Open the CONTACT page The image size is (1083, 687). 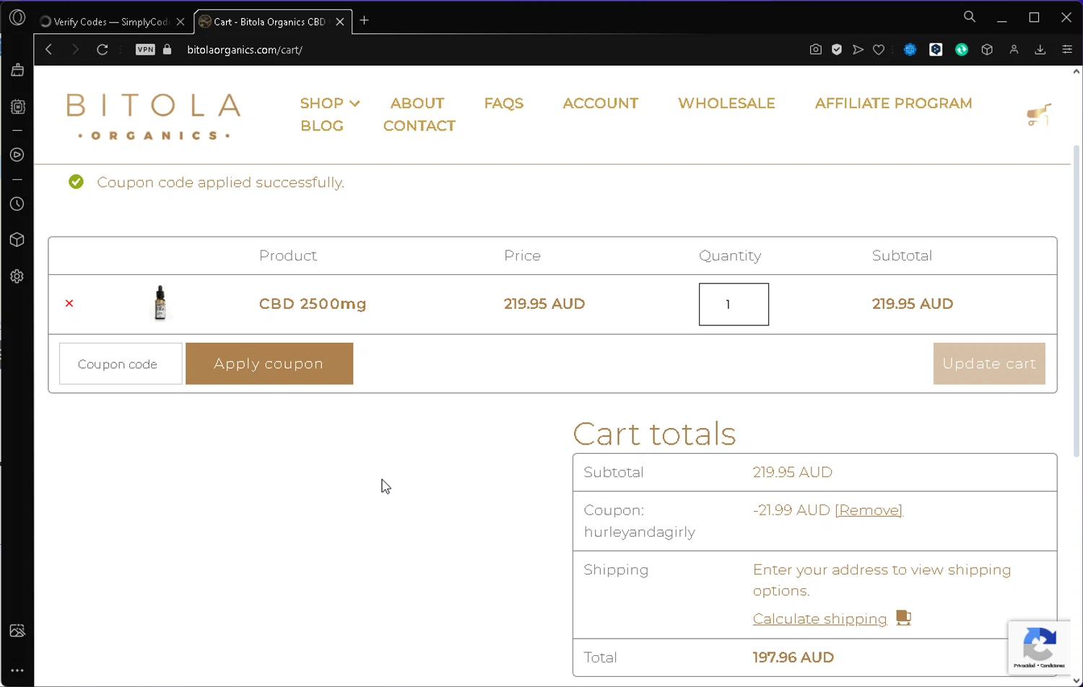pos(419,126)
